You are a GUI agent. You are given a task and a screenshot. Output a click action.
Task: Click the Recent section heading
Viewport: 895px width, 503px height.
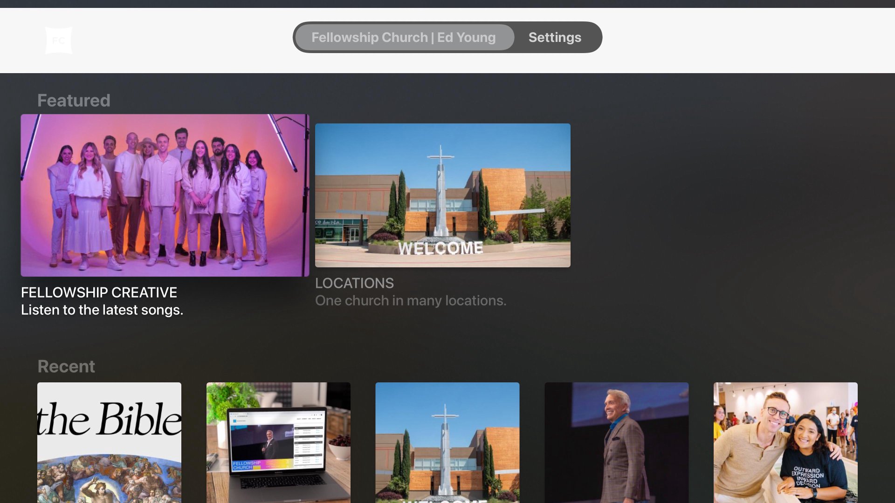click(66, 367)
